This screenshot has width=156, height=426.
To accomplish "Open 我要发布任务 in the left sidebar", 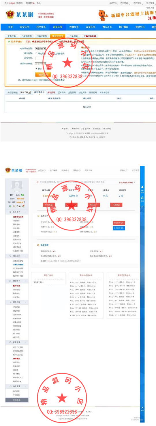I will point(18,217).
